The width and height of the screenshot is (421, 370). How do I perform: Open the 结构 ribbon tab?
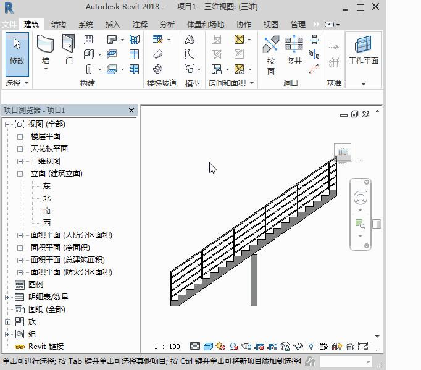pos(59,25)
